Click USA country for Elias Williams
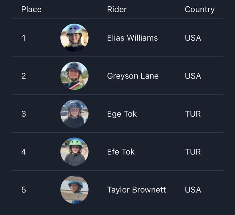This screenshot has height=215, width=235. [x=193, y=38]
